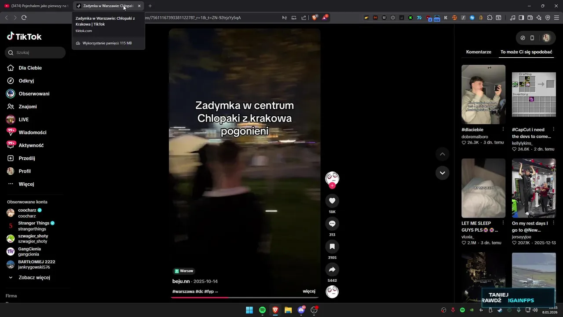Open Spotify from the taskbar

tap(262, 310)
